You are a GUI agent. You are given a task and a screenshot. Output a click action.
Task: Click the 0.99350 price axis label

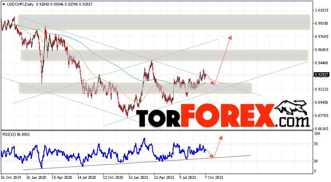tap(321, 24)
